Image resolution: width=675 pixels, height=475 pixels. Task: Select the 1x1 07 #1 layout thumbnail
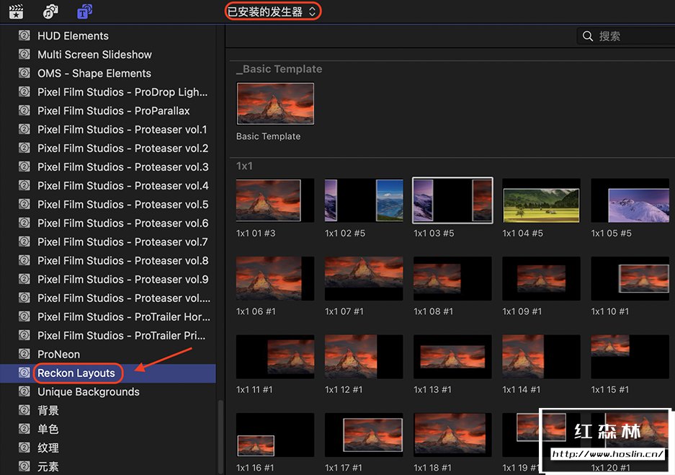coord(364,278)
